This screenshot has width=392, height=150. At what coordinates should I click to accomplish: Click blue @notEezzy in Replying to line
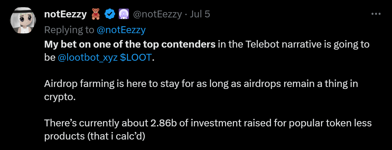pos(121,30)
